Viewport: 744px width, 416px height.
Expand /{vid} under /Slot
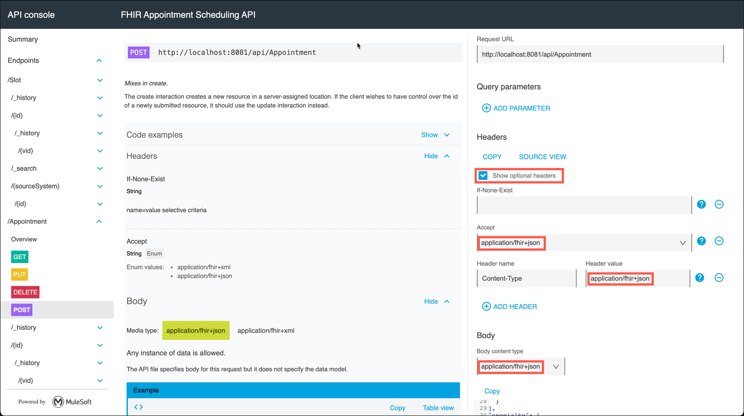100,151
